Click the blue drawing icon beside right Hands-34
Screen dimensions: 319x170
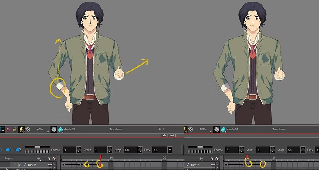click(x=223, y=130)
